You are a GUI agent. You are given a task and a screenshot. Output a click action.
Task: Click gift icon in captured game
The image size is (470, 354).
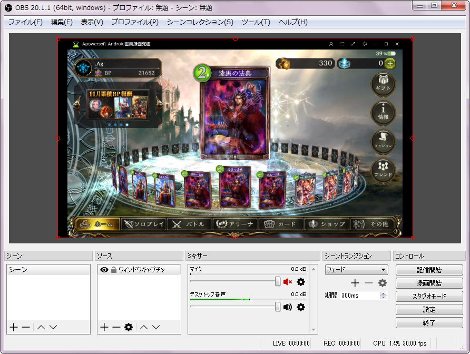click(384, 84)
